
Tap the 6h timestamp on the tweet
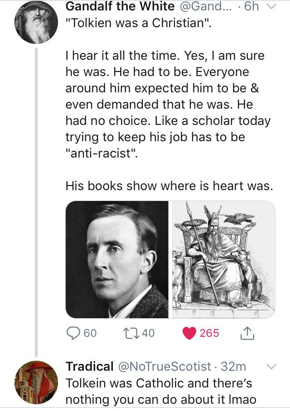(251, 6)
